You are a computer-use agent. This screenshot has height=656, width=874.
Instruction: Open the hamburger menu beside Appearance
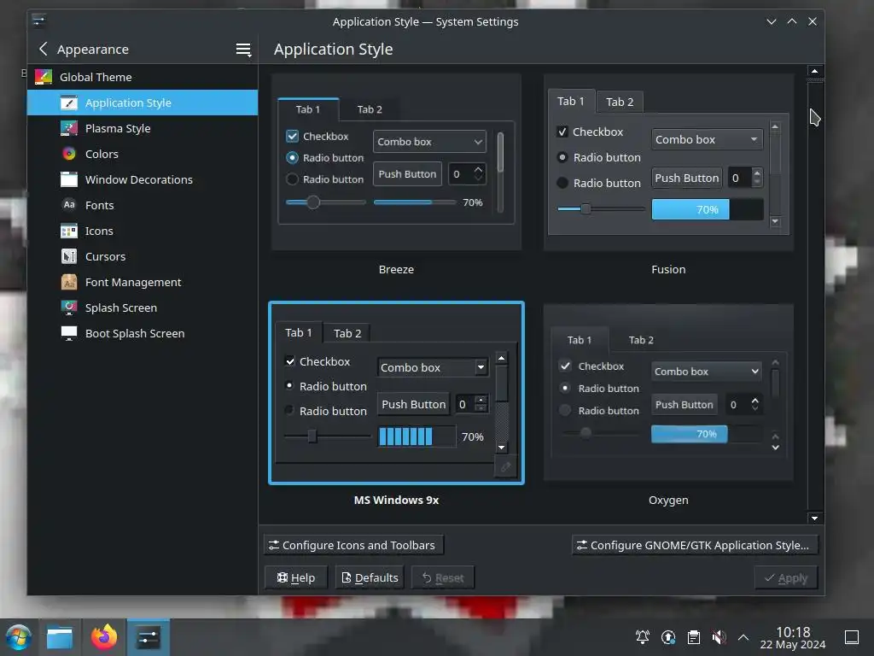coord(243,50)
